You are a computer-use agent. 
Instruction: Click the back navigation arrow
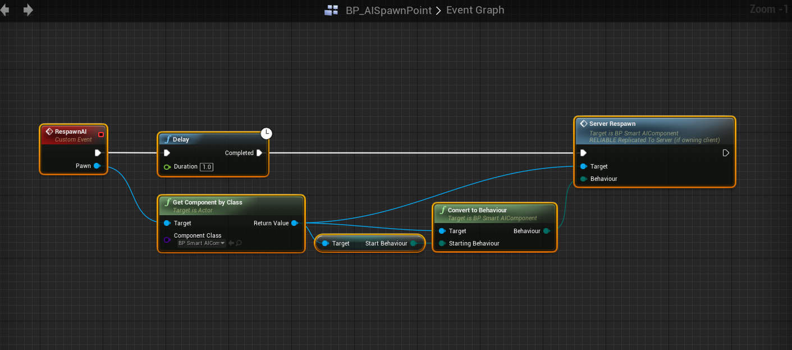tap(5, 10)
